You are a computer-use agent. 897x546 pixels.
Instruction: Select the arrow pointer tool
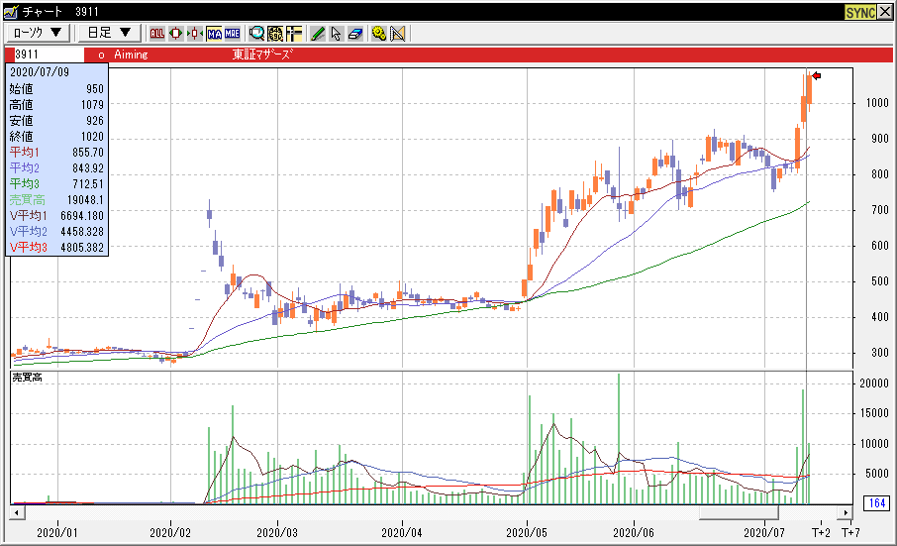[x=337, y=33]
